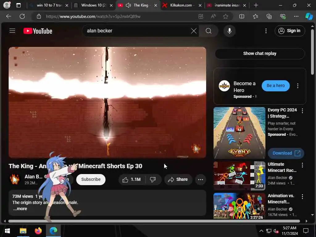Subscribe to Alan Becker channel
The height and width of the screenshot is (237, 316).
91,179
